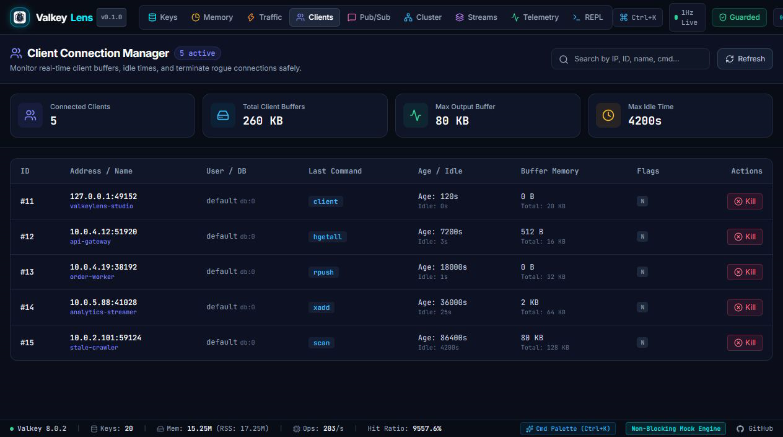The image size is (783, 437).
Task: Click address 10.0.4.12:51920
Action: [x=103, y=232]
